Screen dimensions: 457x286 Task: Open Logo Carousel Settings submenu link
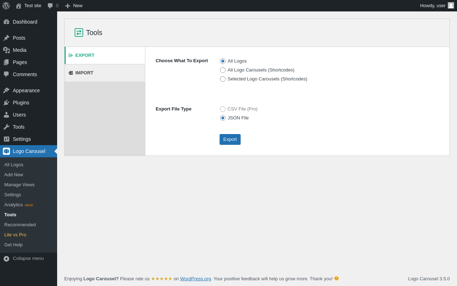[12, 195]
